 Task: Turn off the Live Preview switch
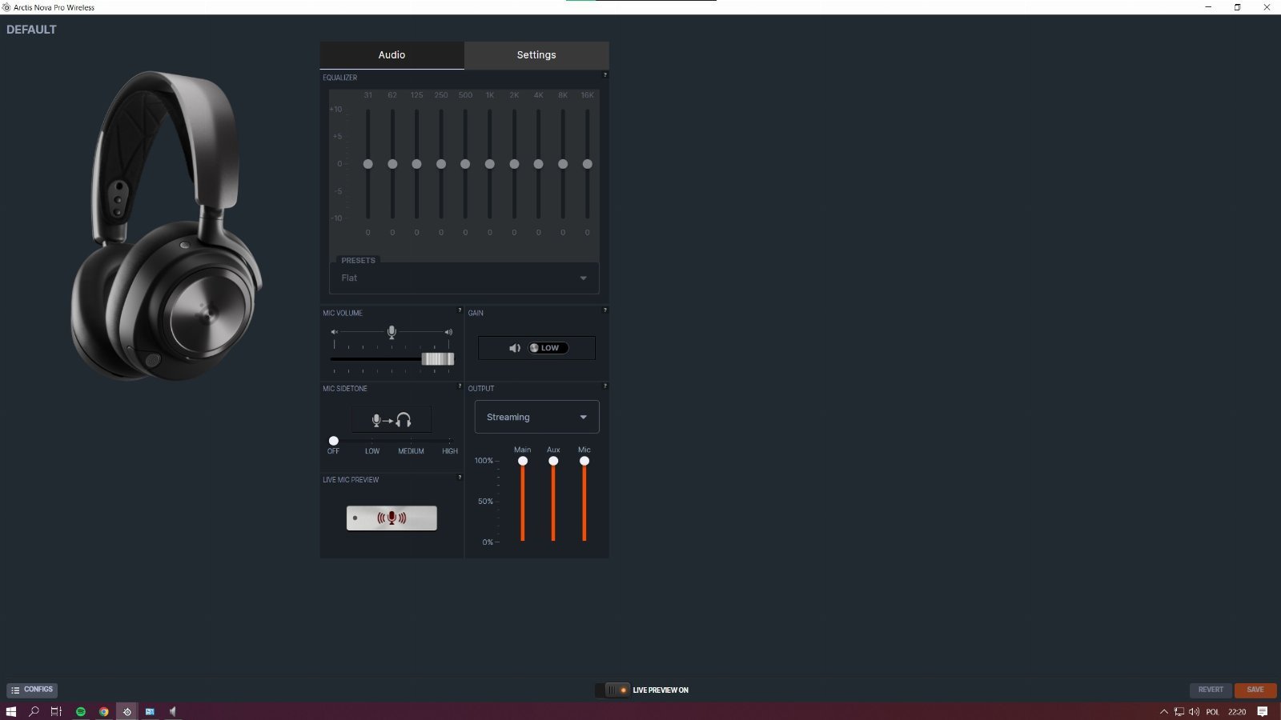tap(616, 690)
